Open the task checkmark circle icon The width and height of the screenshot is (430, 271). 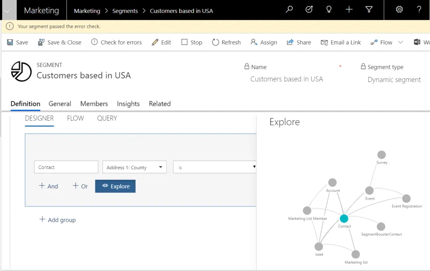point(309,10)
